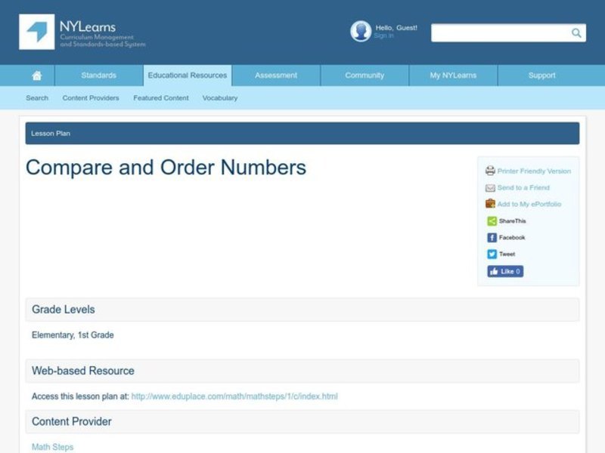Open the Math Steps content provider link
605x453 pixels.
point(51,446)
